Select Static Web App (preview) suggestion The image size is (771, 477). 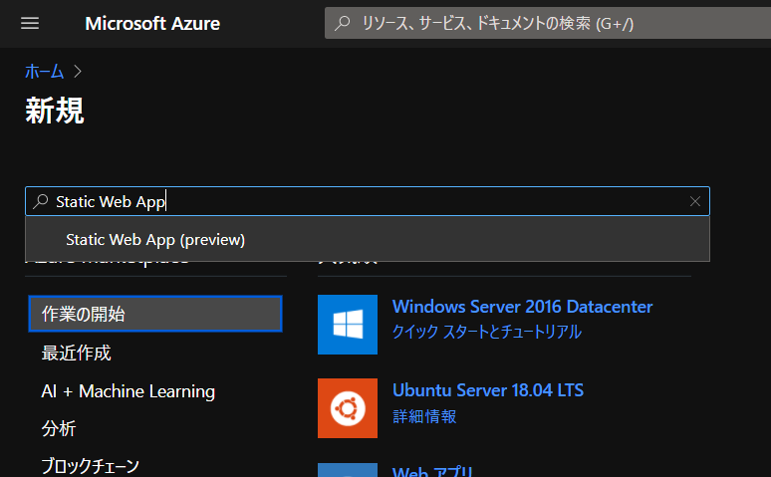click(155, 240)
